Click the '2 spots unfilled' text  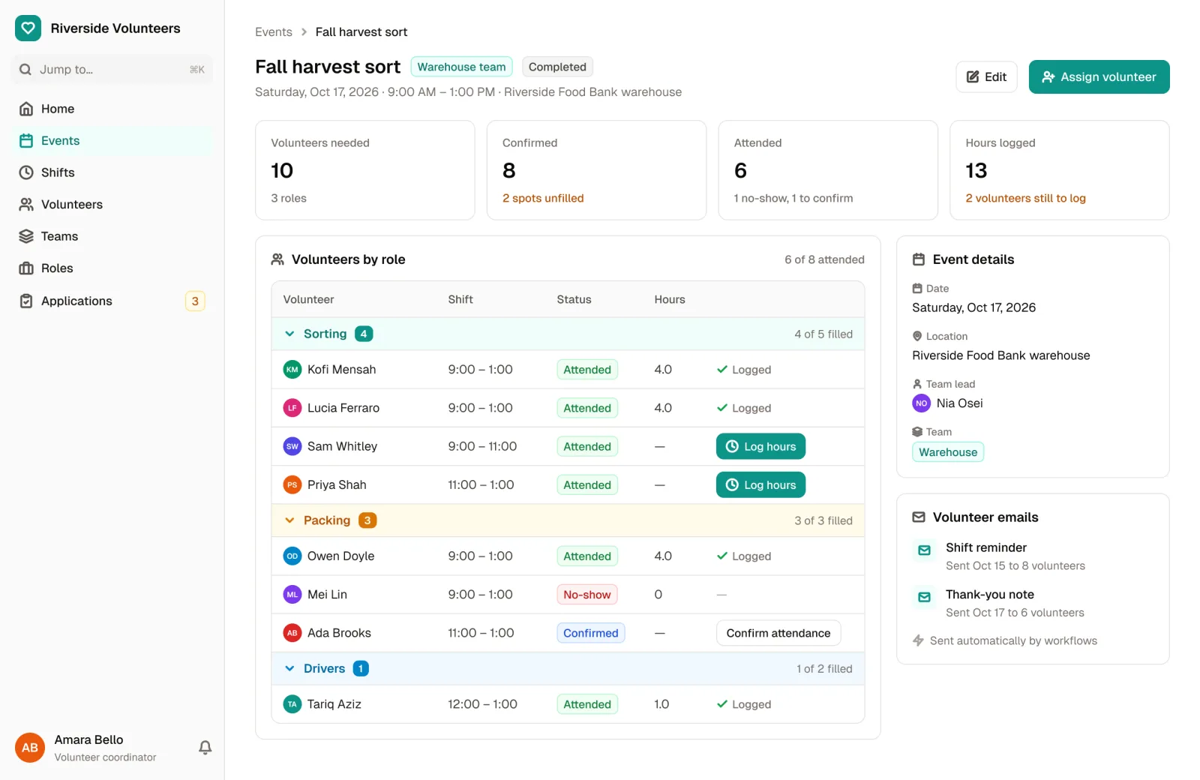(543, 198)
